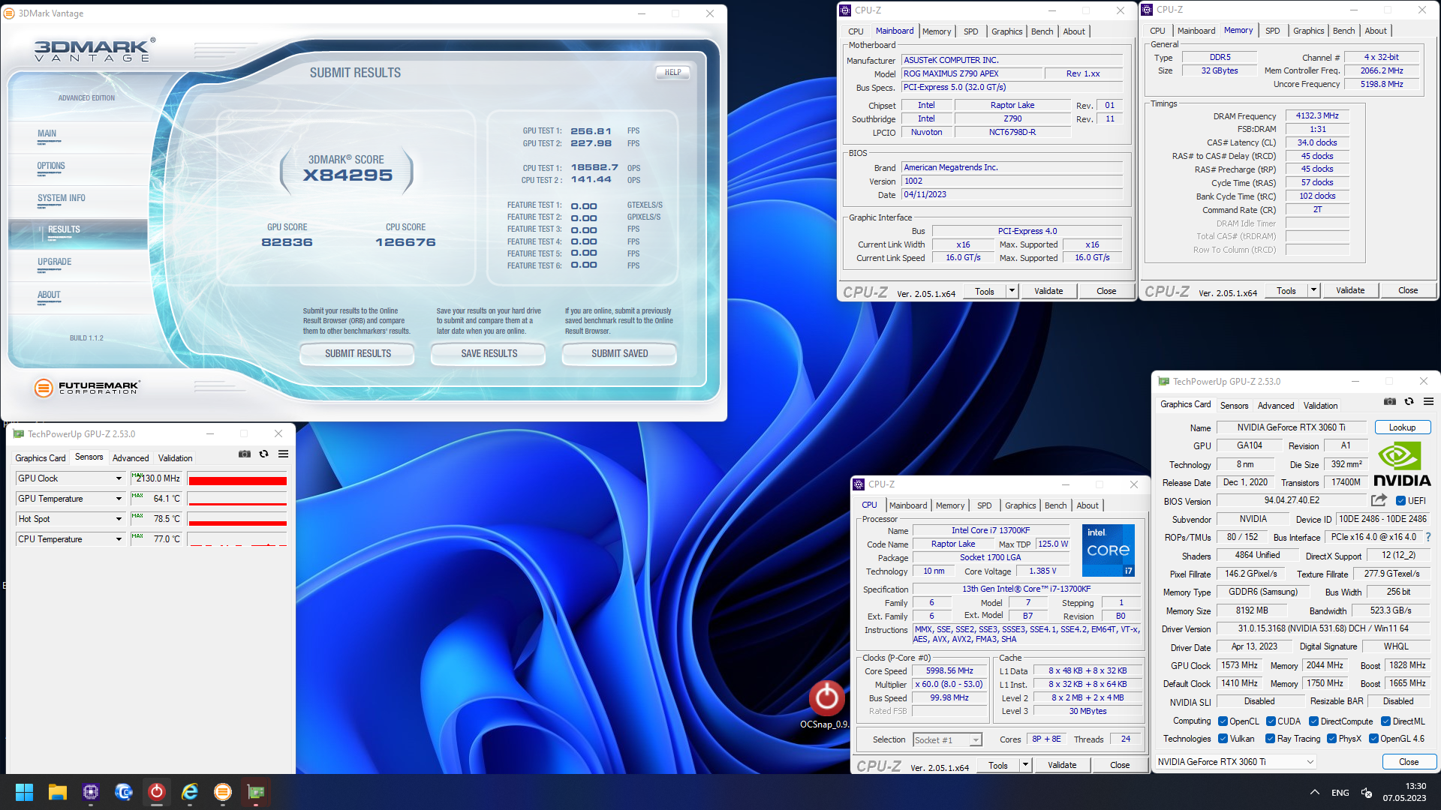This screenshot has height=810, width=1441.
Task: Toggle the Ray Tracing checkbox
Action: point(1270,739)
